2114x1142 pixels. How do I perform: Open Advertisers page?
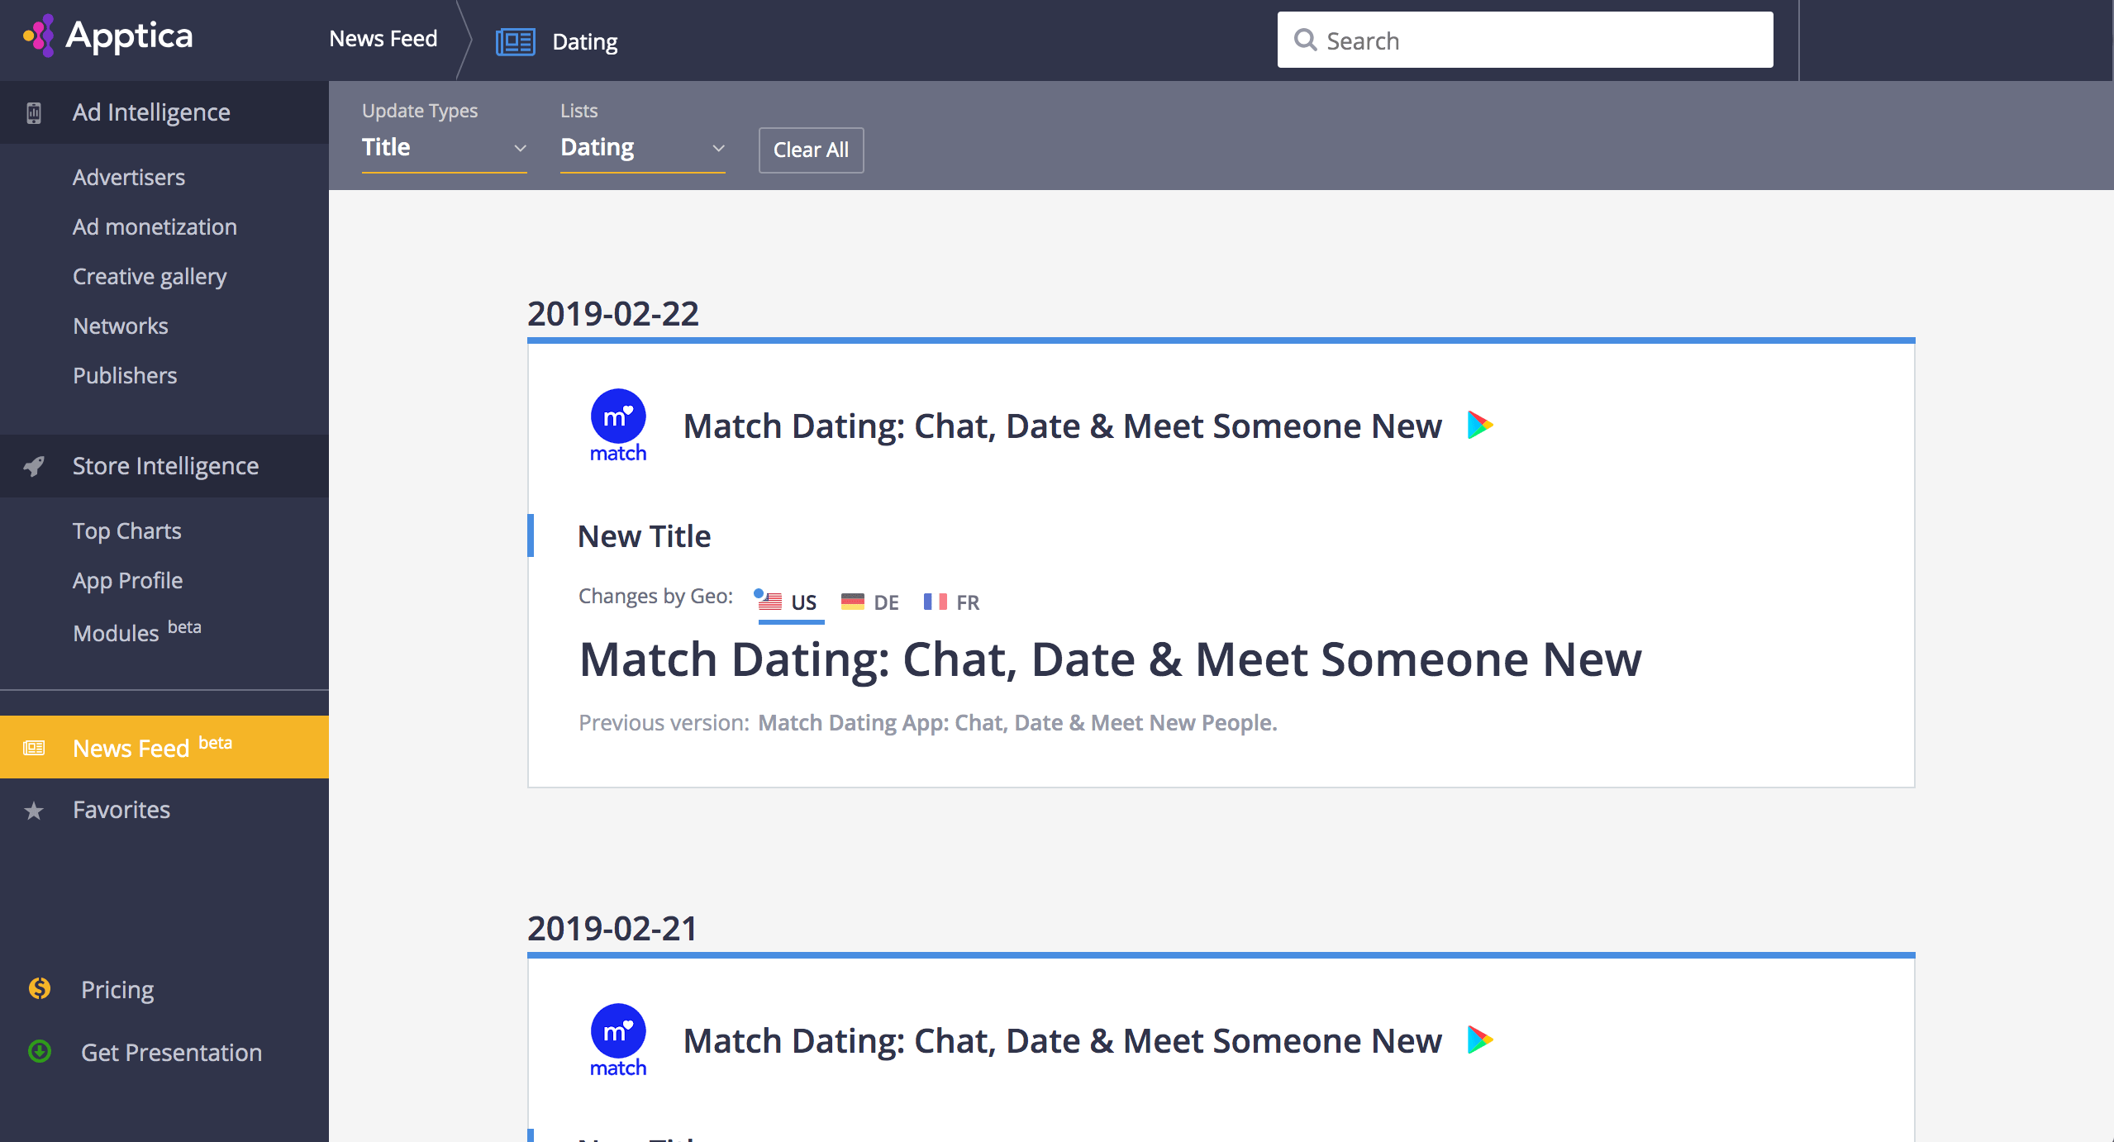coord(129,177)
